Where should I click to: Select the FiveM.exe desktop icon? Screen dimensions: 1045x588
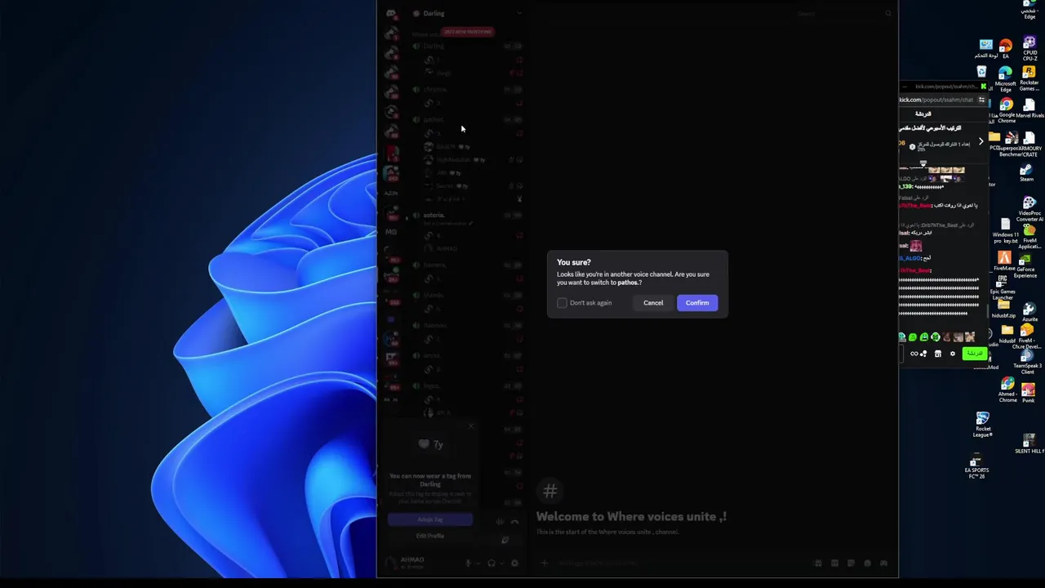point(1004,261)
